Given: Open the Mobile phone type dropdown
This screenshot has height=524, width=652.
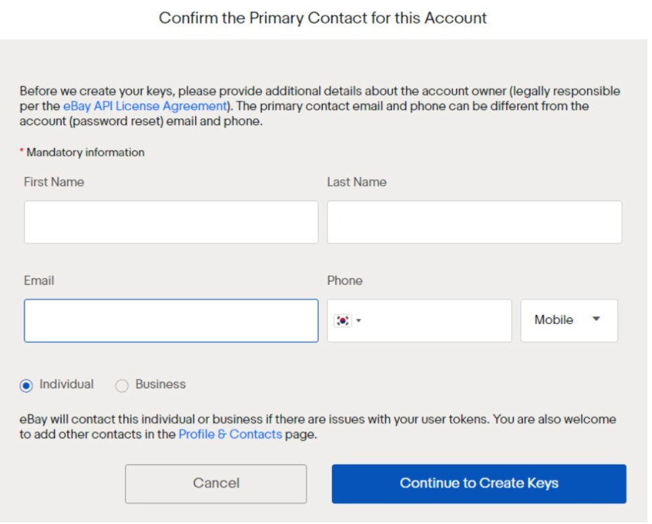Looking at the screenshot, I should click(568, 321).
